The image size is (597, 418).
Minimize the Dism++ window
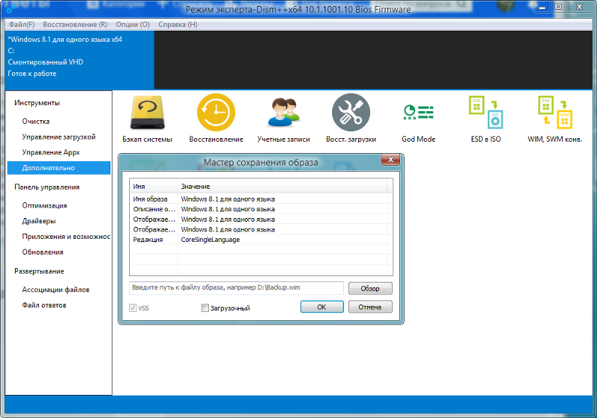(543, 7)
